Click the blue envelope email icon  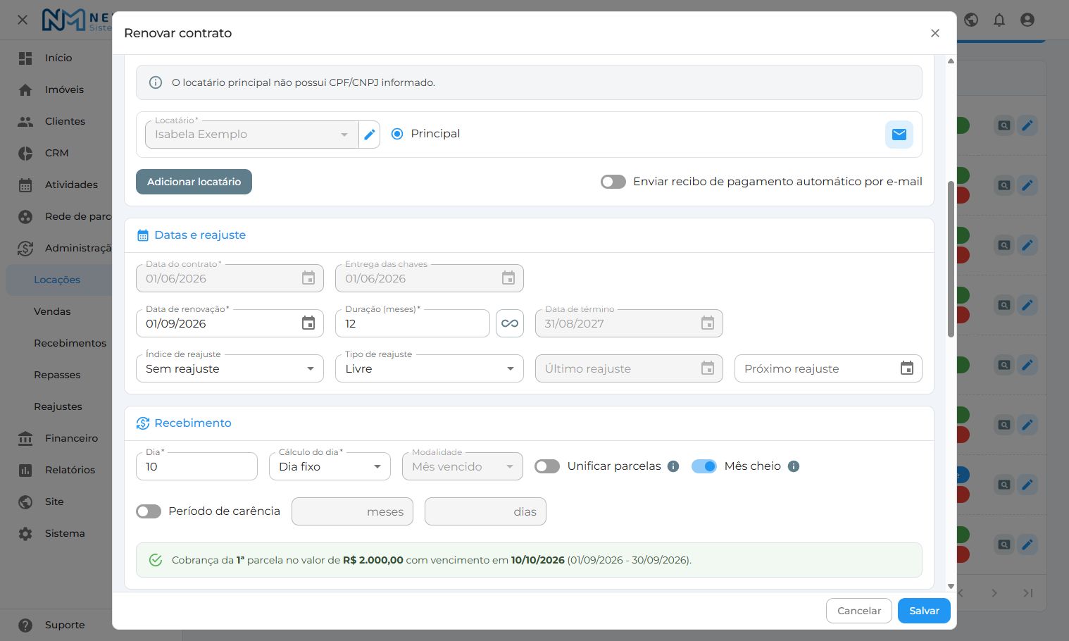click(899, 135)
